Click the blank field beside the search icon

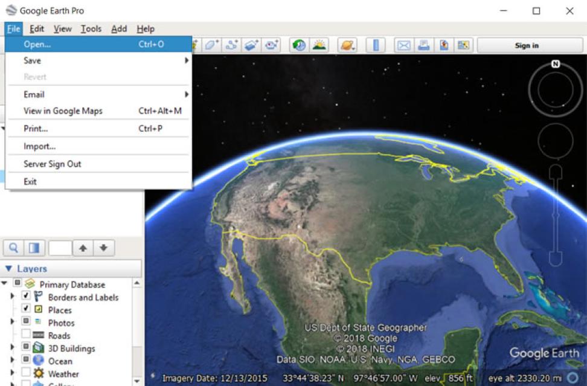[60, 248]
